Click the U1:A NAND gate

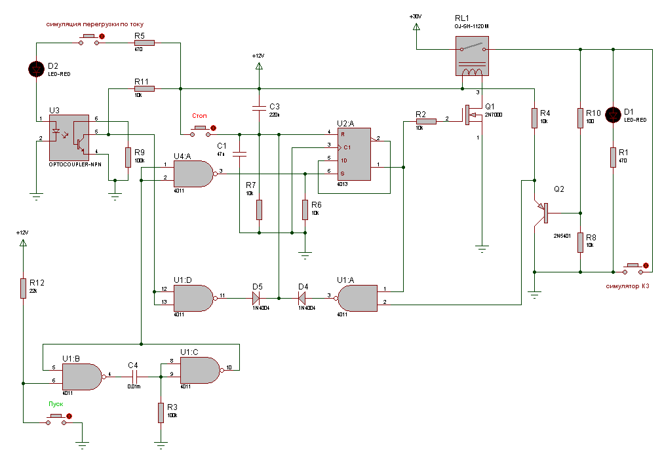(x=357, y=297)
